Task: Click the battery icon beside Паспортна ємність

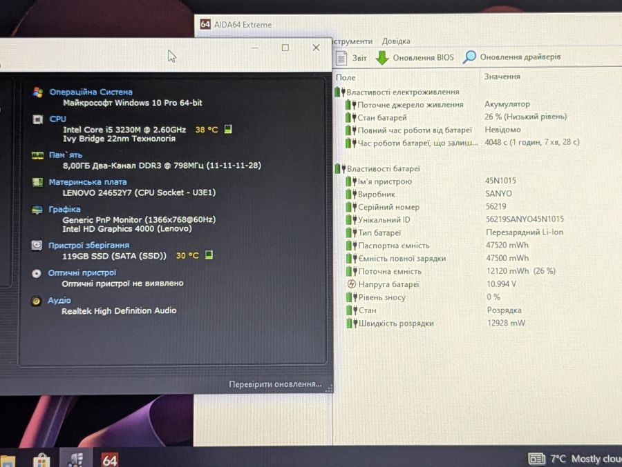Action: click(x=352, y=246)
